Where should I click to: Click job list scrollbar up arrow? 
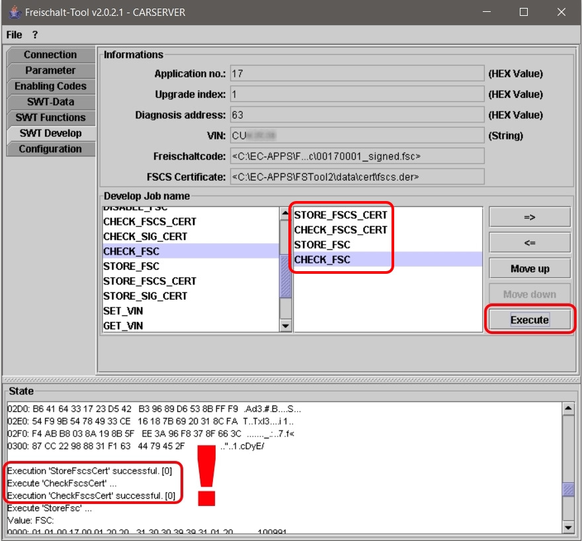[285, 214]
